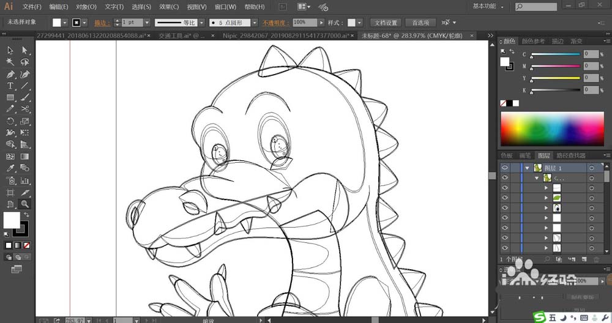The width and height of the screenshot is (612, 323).
Task: Collapse the <... group triangle
Action: point(537,178)
